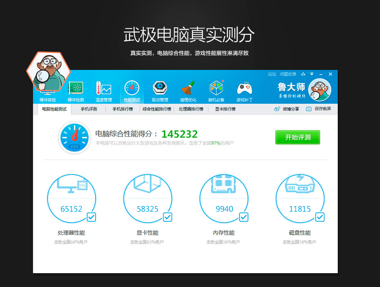Click the 磁盘性能 label
The width and height of the screenshot is (380, 287).
[x=300, y=233]
